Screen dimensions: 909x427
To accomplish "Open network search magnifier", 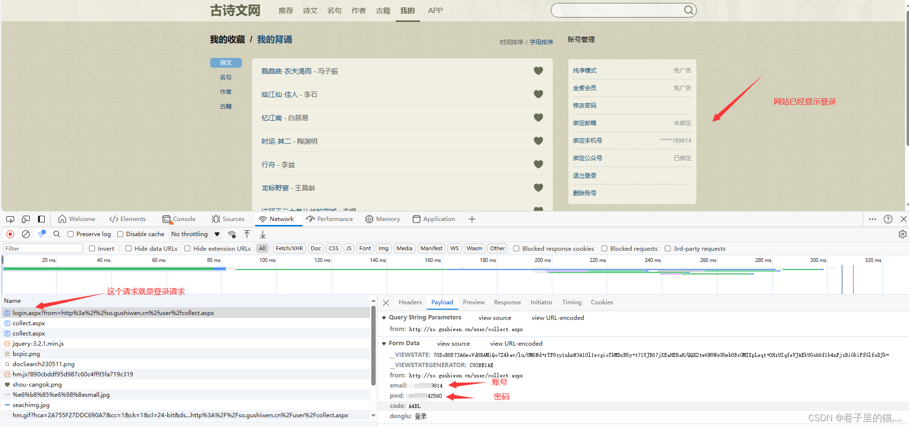I will point(57,234).
